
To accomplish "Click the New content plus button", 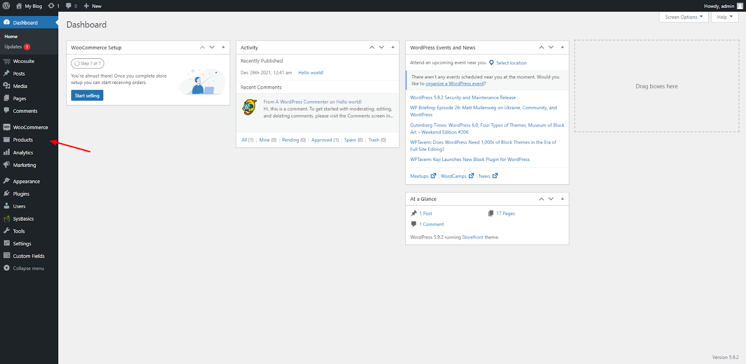I will [x=86, y=6].
